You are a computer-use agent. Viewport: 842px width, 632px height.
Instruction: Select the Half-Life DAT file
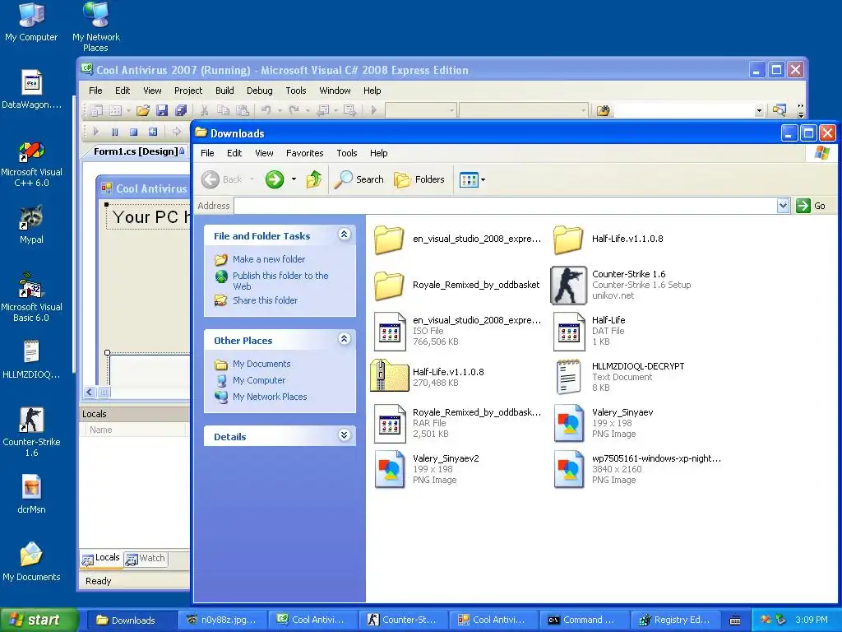[590, 331]
